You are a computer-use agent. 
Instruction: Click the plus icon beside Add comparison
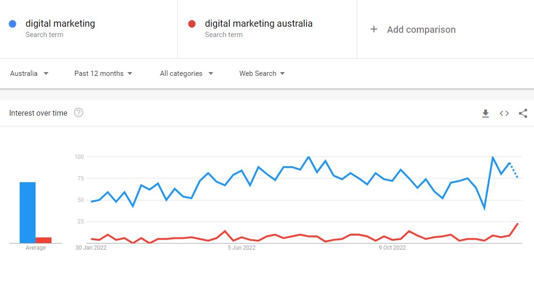pyautogui.click(x=373, y=30)
